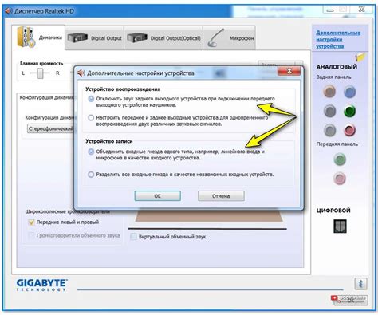Open the information icon near Gigabyte logo
The width and height of the screenshot is (378, 315).
tap(360, 283)
